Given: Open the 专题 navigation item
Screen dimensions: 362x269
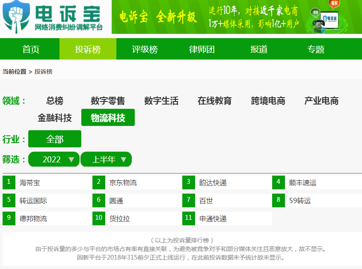Looking at the screenshot, I should click(x=316, y=49).
